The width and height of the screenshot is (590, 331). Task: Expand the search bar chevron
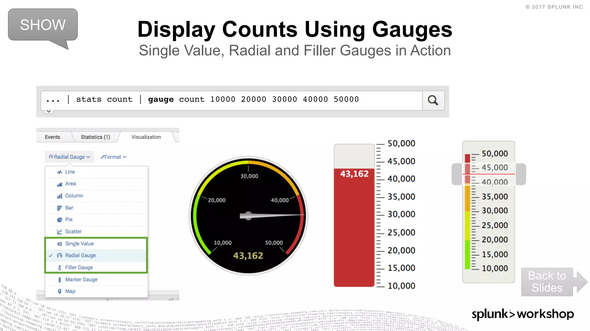pyautogui.click(x=49, y=111)
